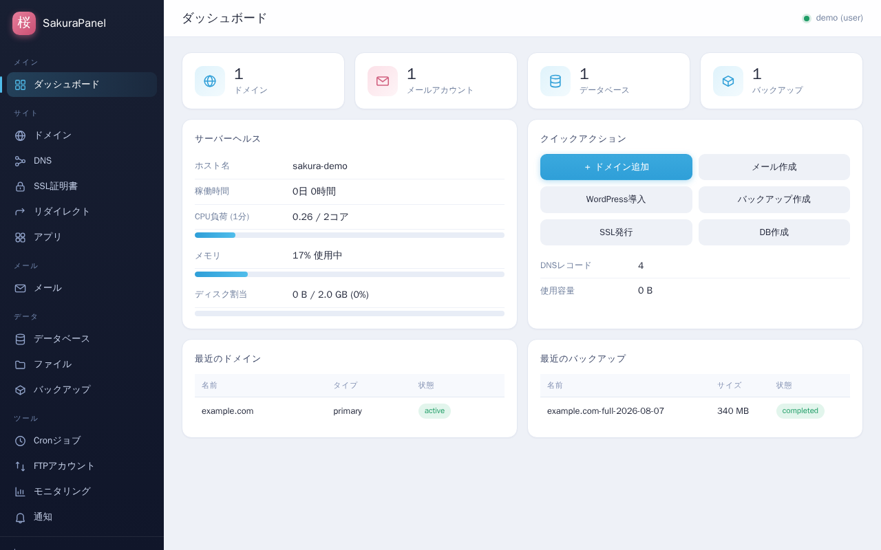
Task: Click the 0日 0時間 uptime value
Action: point(314,192)
